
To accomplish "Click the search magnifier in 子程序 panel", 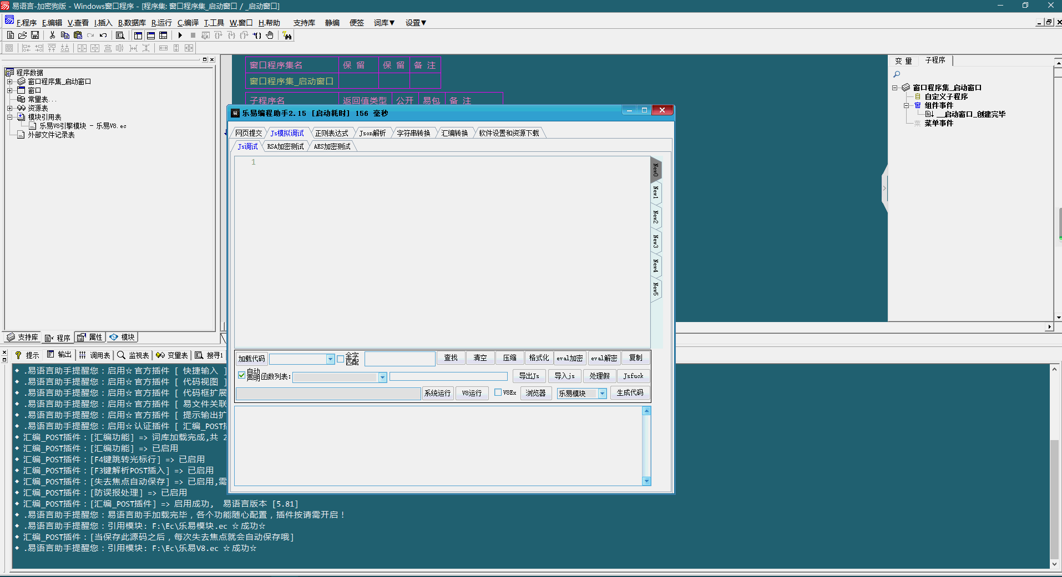I will 897,74.
